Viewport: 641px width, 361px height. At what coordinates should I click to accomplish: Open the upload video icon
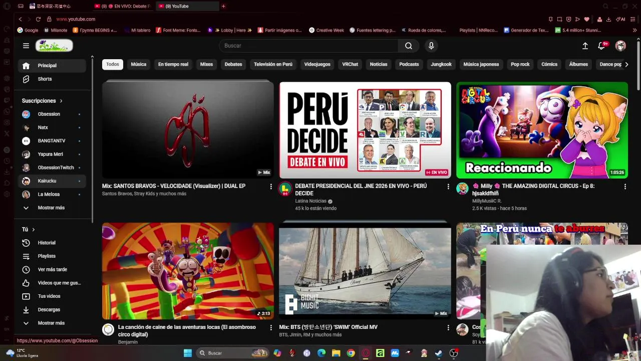585,46
